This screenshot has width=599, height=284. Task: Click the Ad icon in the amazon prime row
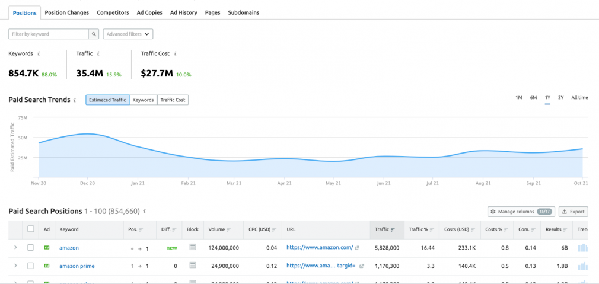click(x=47, y=266)
